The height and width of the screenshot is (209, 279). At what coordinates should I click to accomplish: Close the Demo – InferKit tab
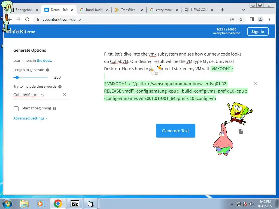coord(72,10)
